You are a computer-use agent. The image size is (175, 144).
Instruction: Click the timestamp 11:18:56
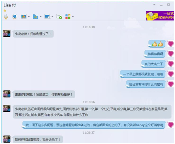(89, 102)
